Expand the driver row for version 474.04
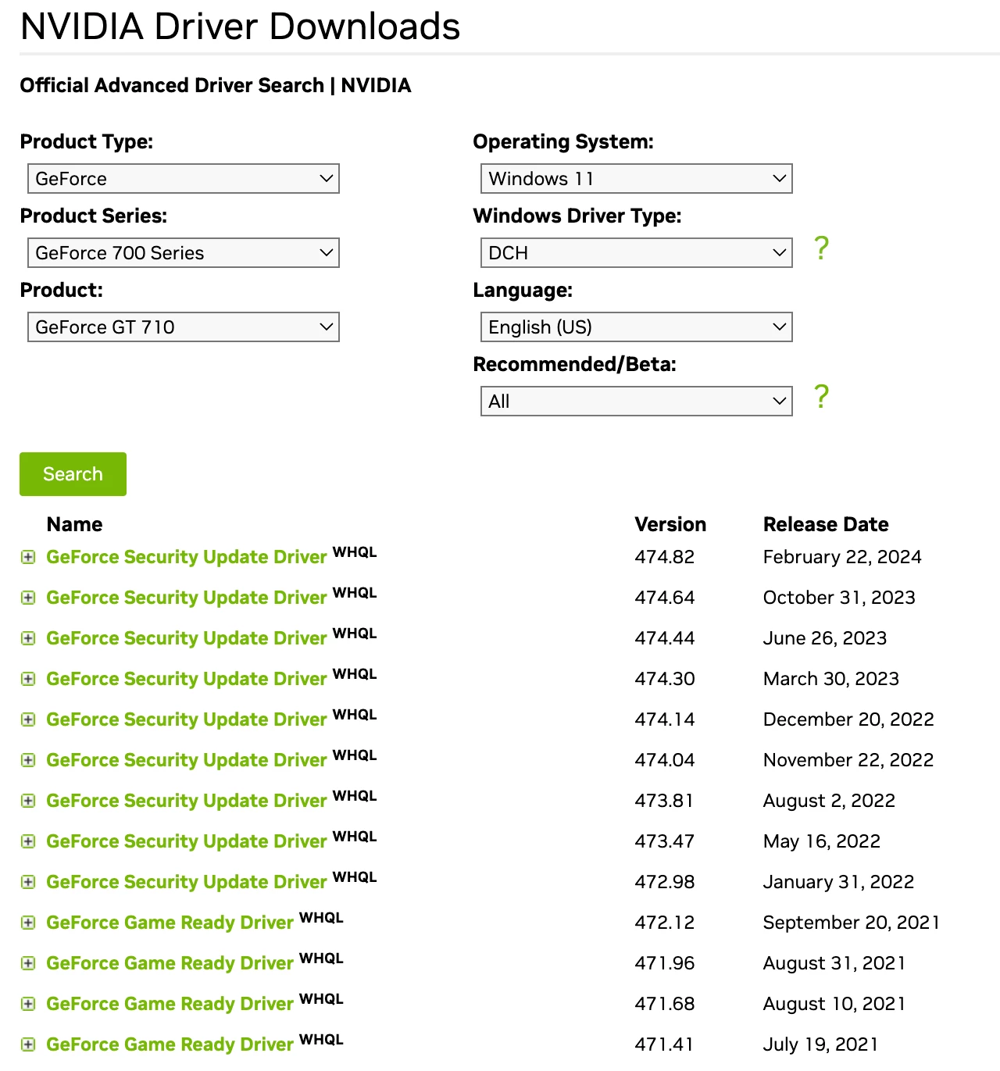The height and width of the screenshot is (1071, 1000). pyautogui.click(x=28, y=760)
